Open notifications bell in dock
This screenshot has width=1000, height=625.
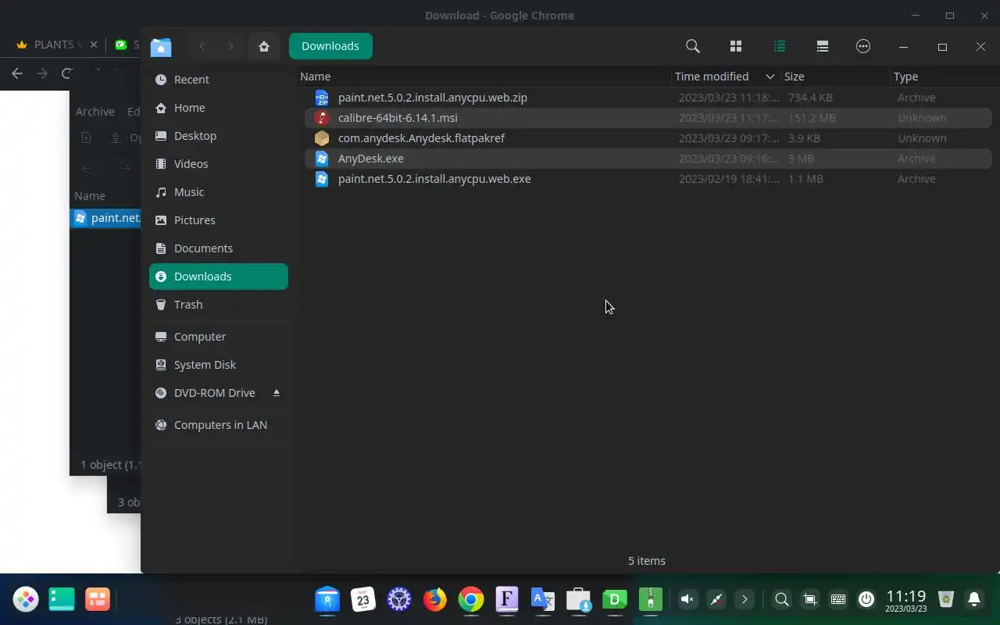(974, 599)
